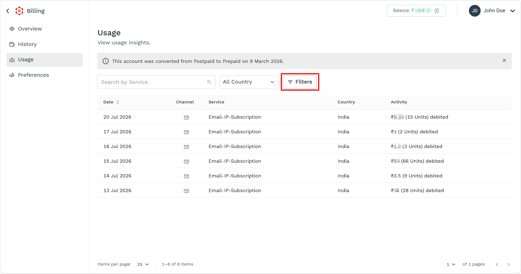Viewport: 521px width, 274px height.
Task: Select the 16 Jul 2026 date cell
Action: pos(117,146)
